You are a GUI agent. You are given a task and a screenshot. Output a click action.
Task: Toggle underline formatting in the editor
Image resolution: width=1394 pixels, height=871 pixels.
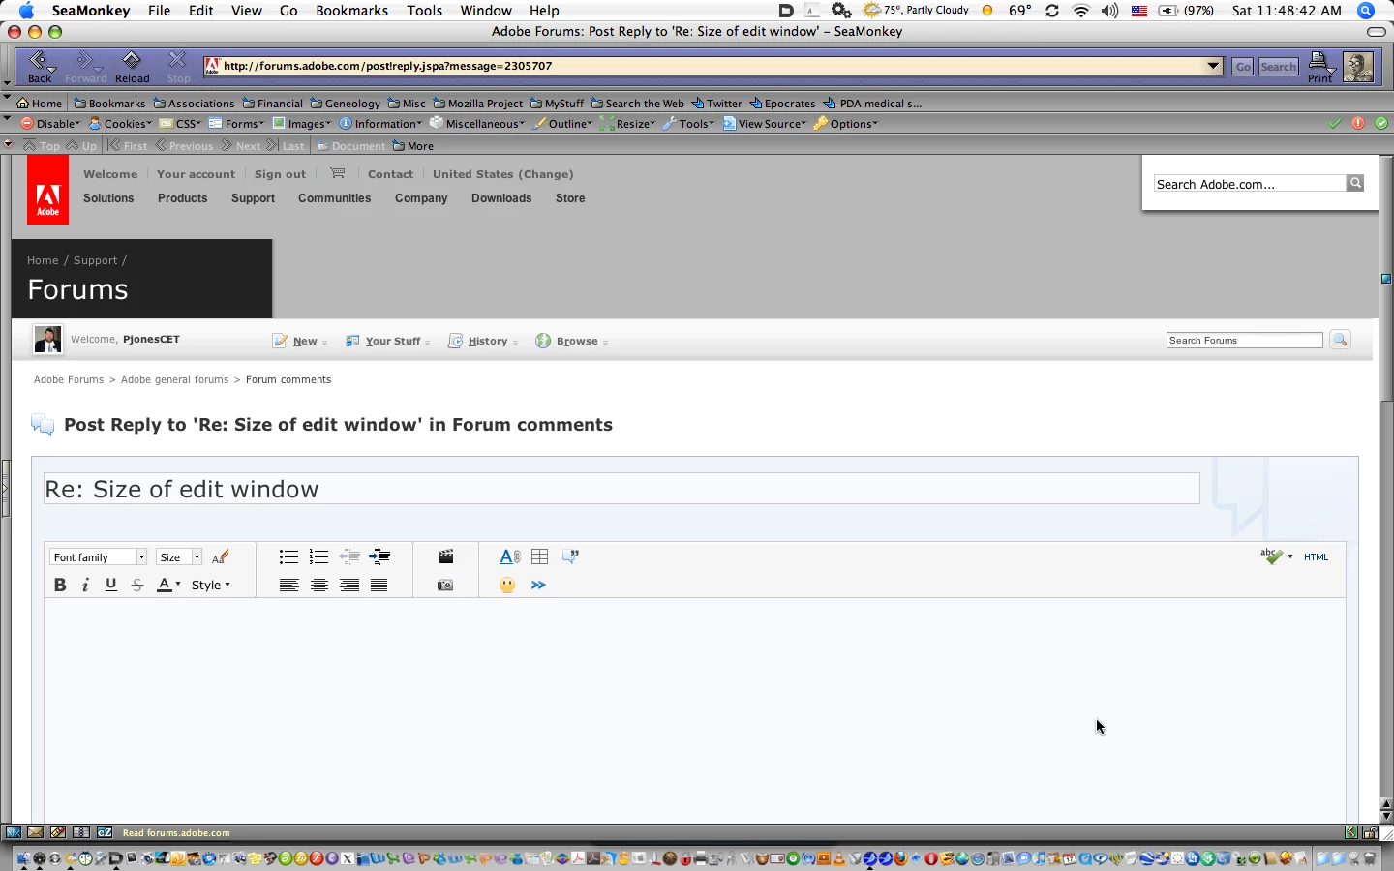tap(111, 585)
